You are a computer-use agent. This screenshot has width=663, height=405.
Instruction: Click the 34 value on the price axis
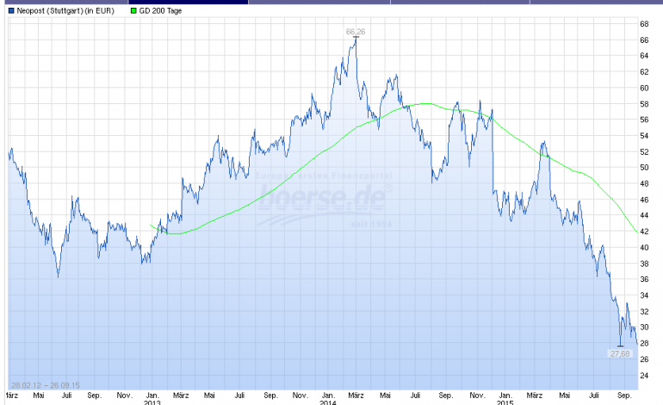(x=644, y=295)
